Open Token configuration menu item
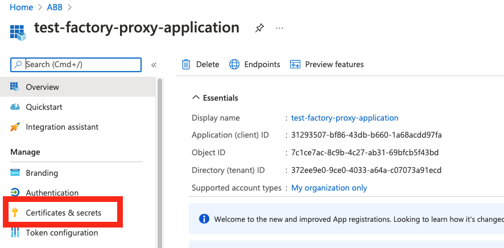The height and width of the screenshot is (248, 504). click(78, 233)
